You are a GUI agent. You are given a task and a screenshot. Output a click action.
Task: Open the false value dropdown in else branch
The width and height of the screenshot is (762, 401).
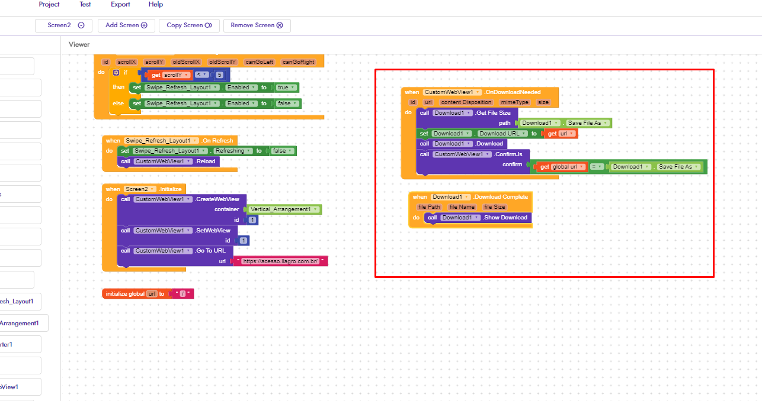[294, 104]
